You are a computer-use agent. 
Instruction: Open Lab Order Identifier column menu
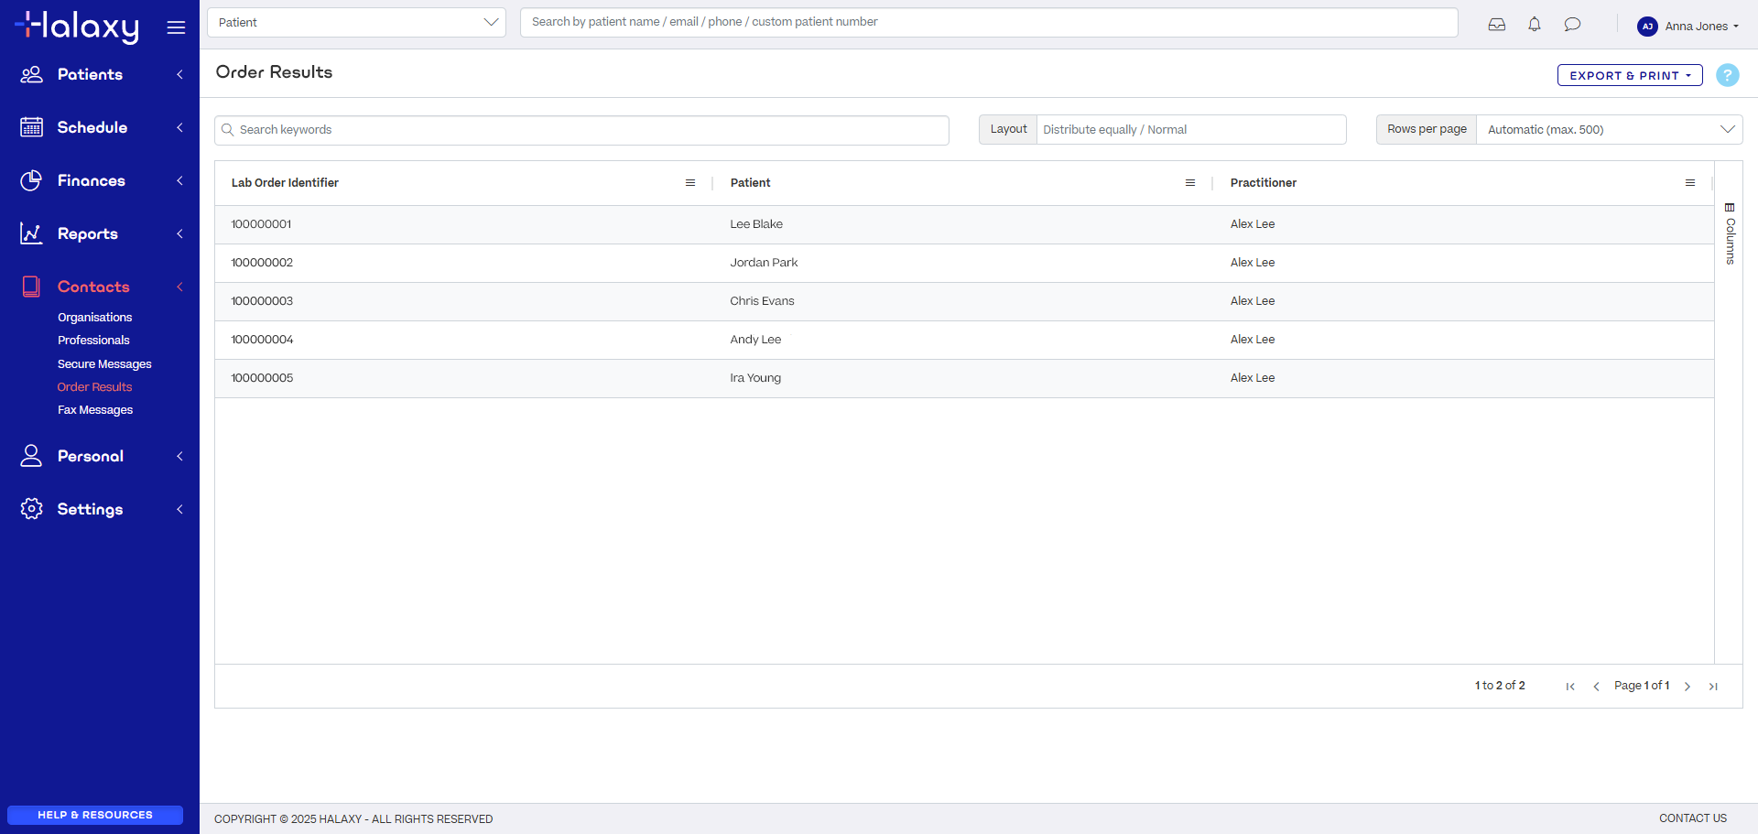[690, 183]
